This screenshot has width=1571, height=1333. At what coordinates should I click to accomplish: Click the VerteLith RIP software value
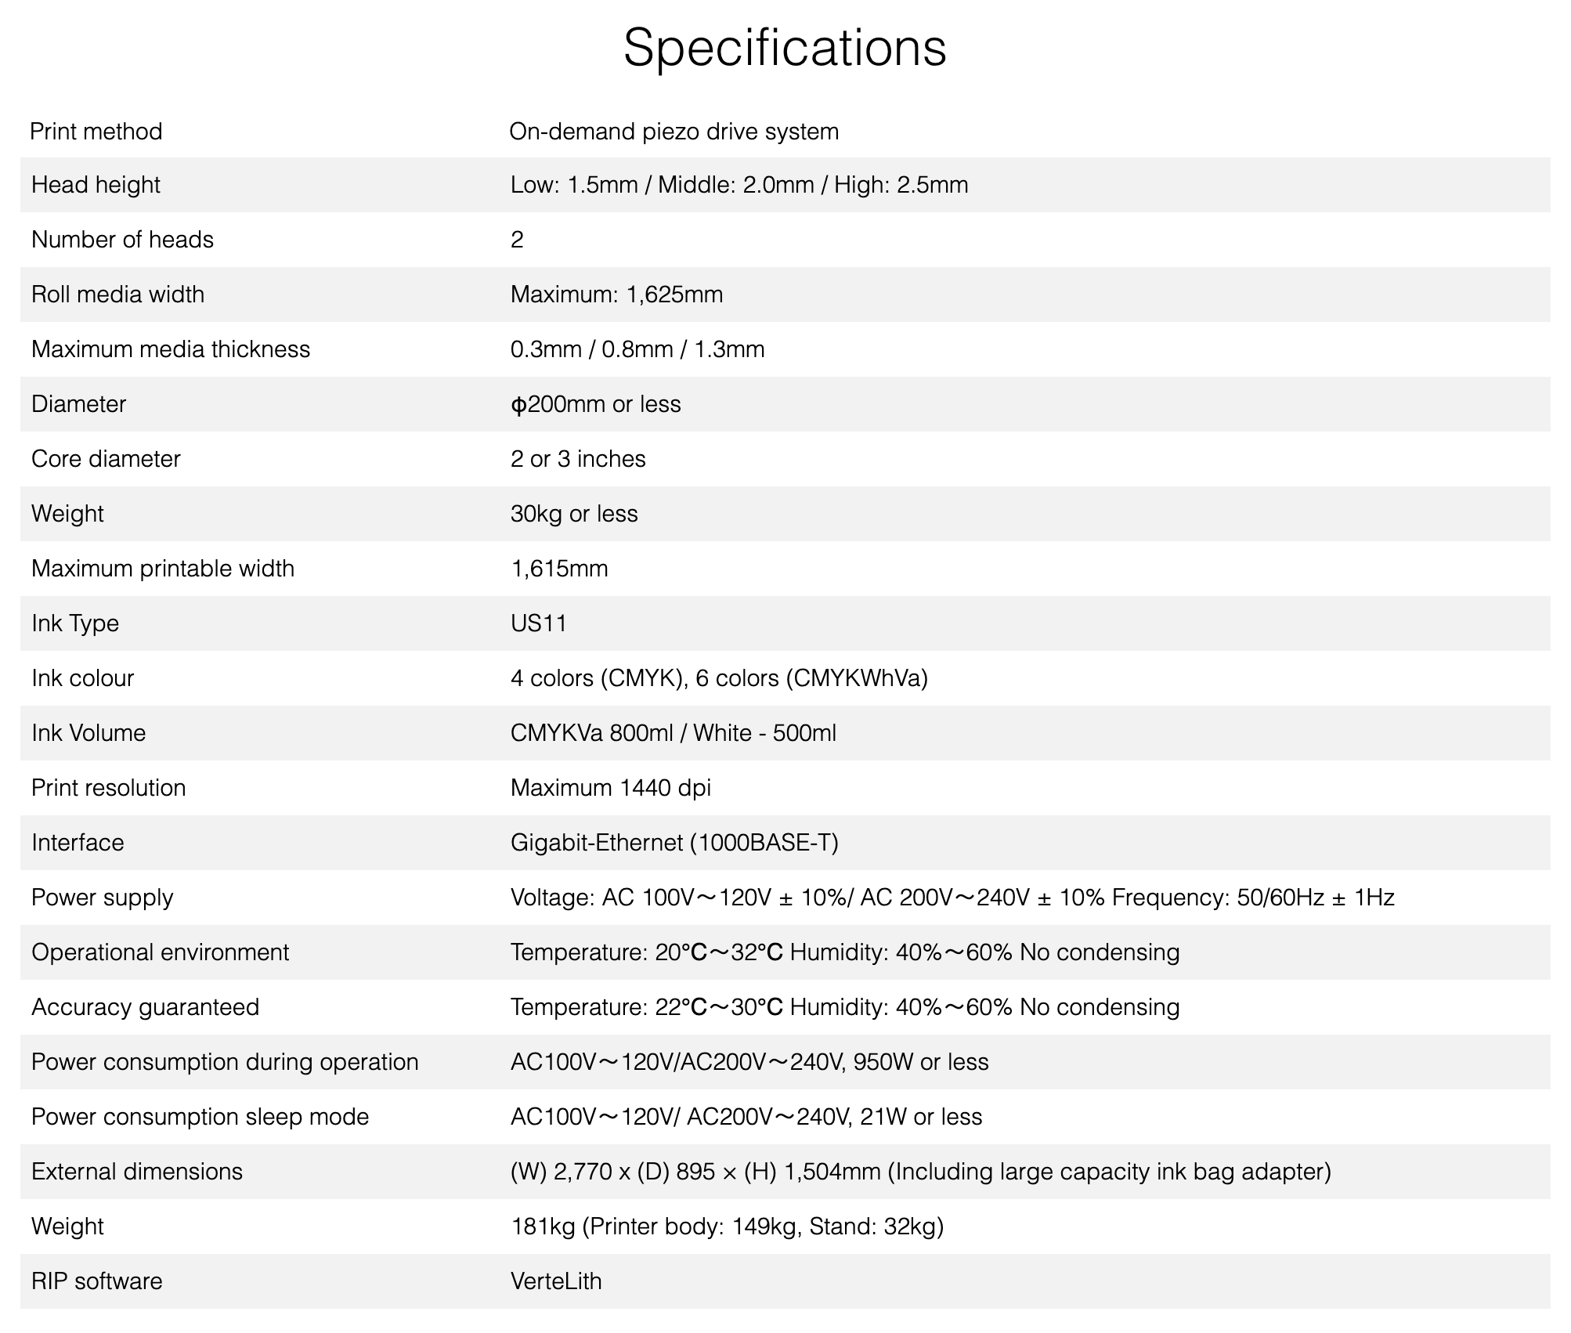(556, 1281)
